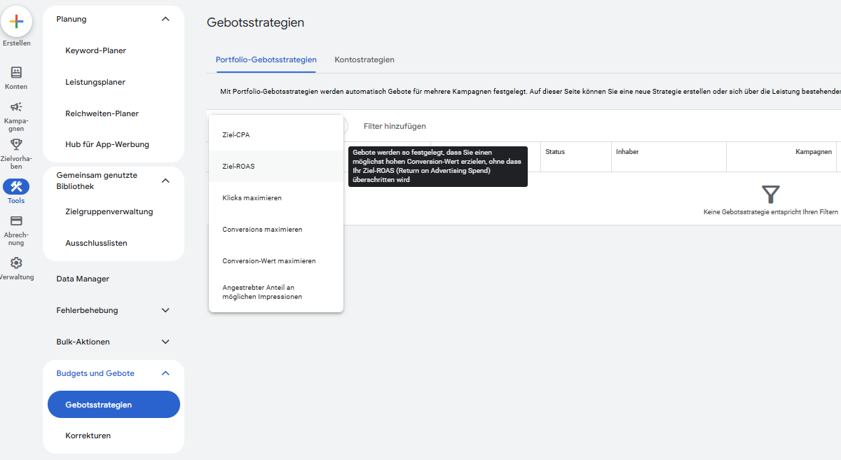
Task: Click the funnel icon in empty table
Action: point(770,195)
